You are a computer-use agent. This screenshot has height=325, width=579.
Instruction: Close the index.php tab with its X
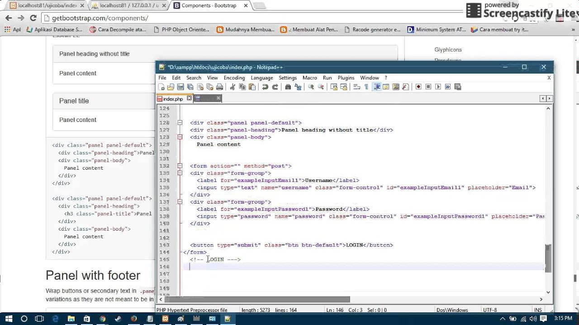pos(189,98)
